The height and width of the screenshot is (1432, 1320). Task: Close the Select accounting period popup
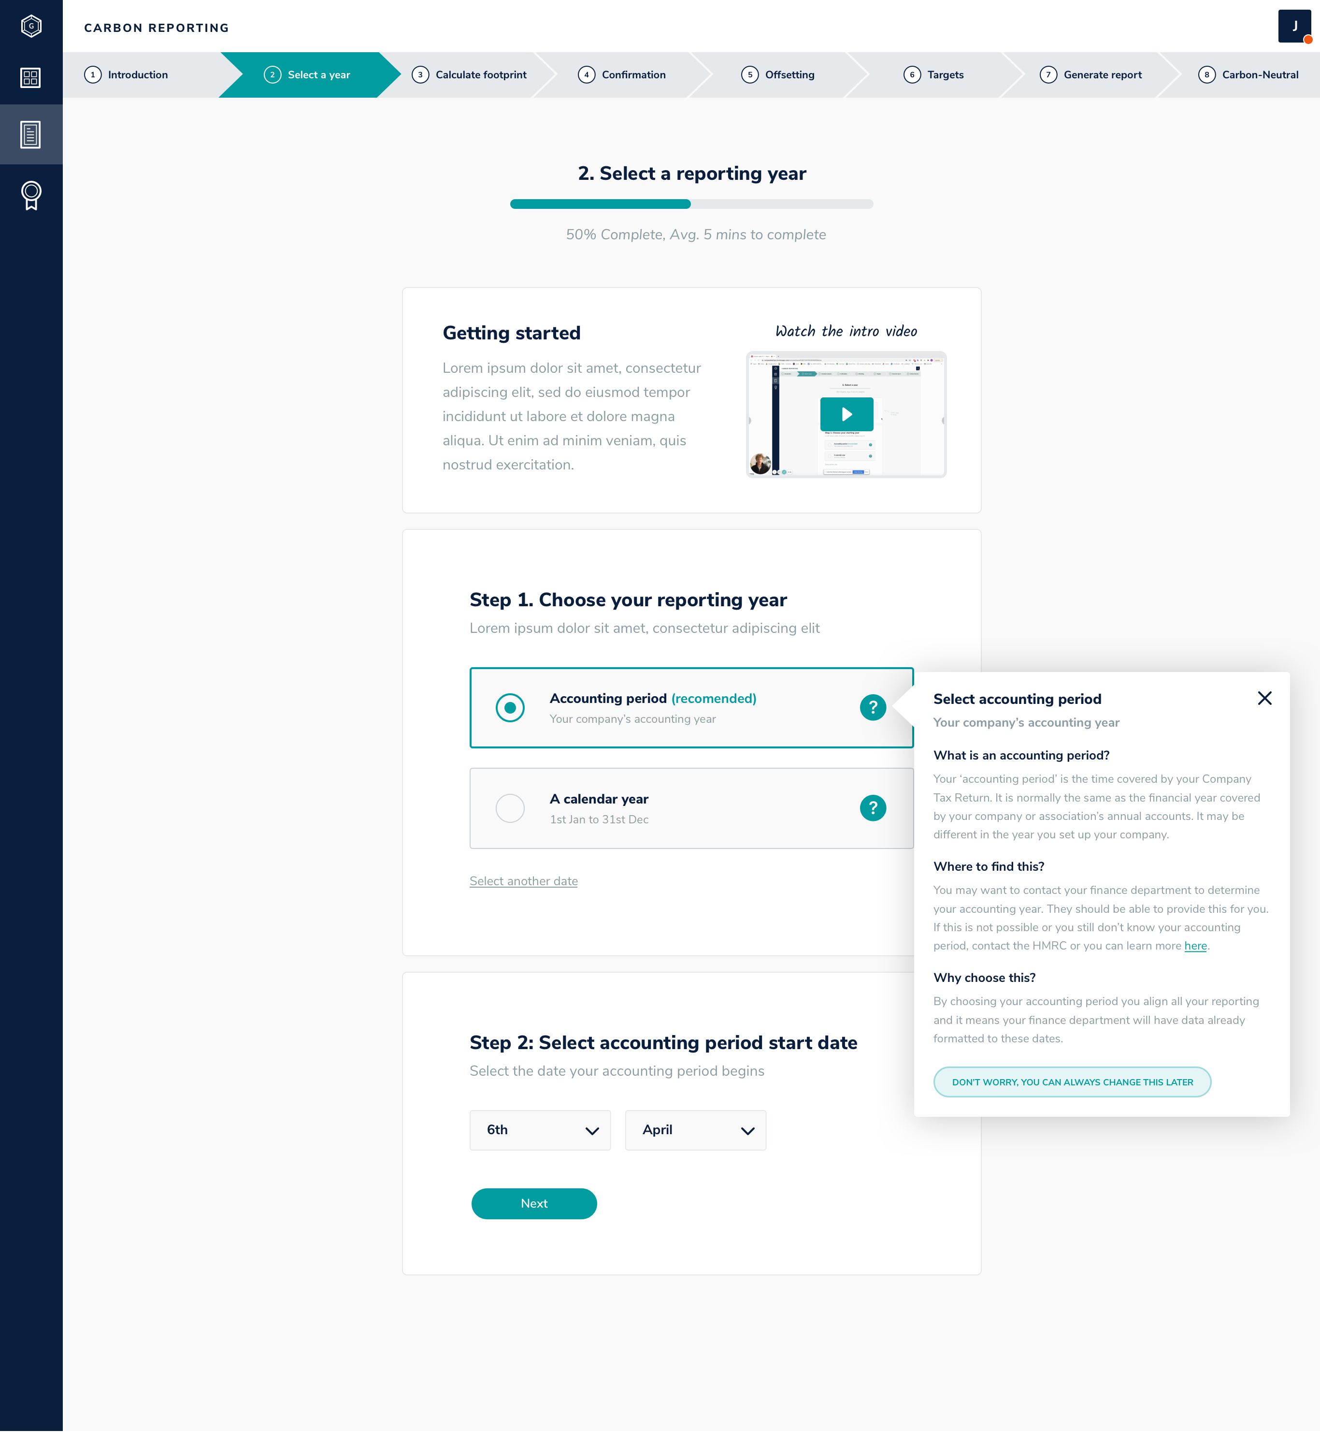1264,698
